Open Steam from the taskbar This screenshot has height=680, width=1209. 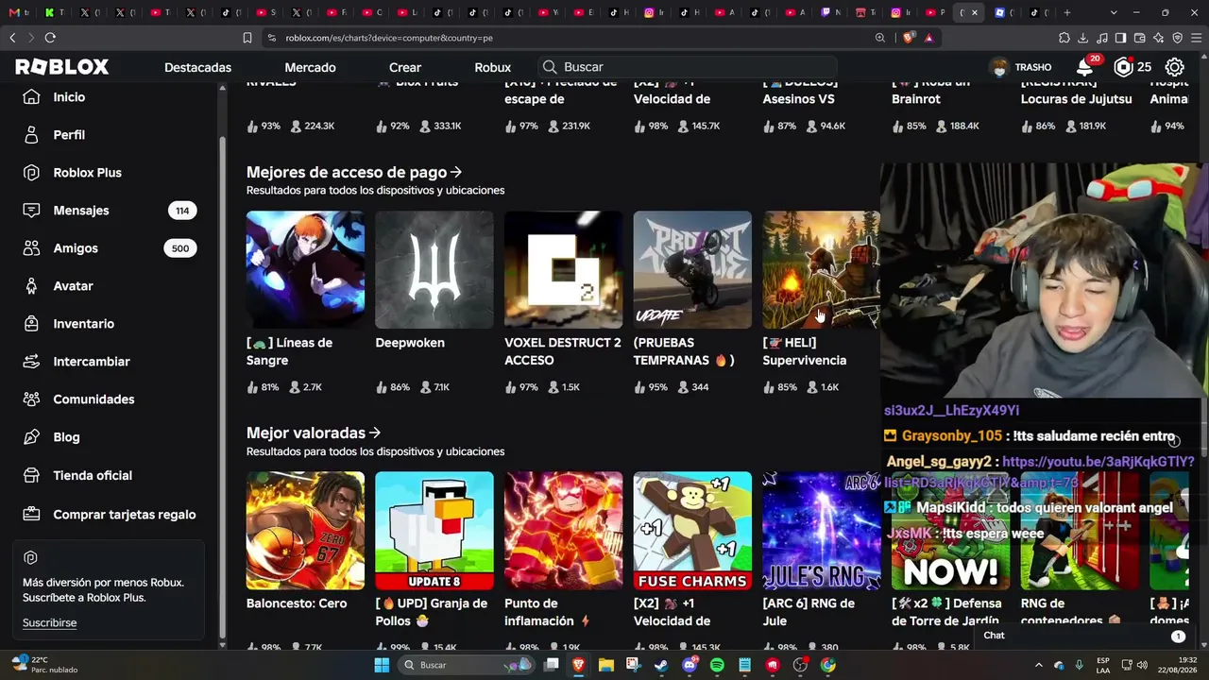click(x=660, y=665)
